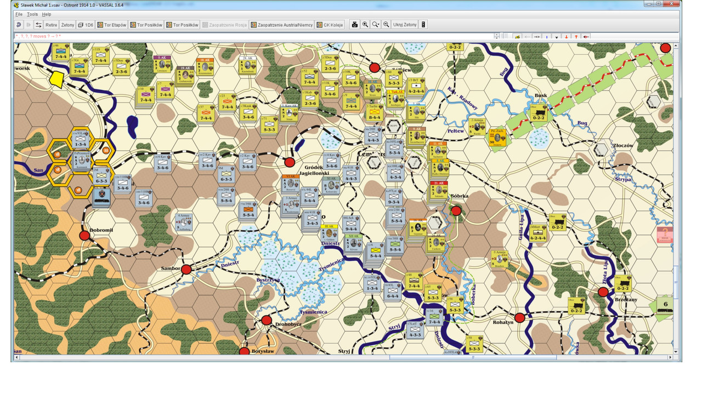Select the 8 Armia counter near Gniła Lipa

click(500, 259)
